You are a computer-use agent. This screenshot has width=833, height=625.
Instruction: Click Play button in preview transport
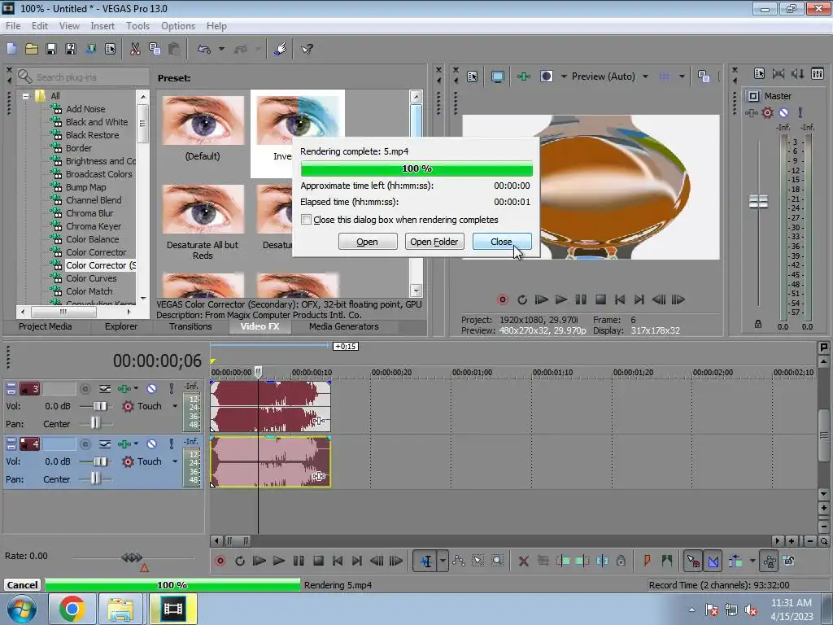click(x=561, y=299)
